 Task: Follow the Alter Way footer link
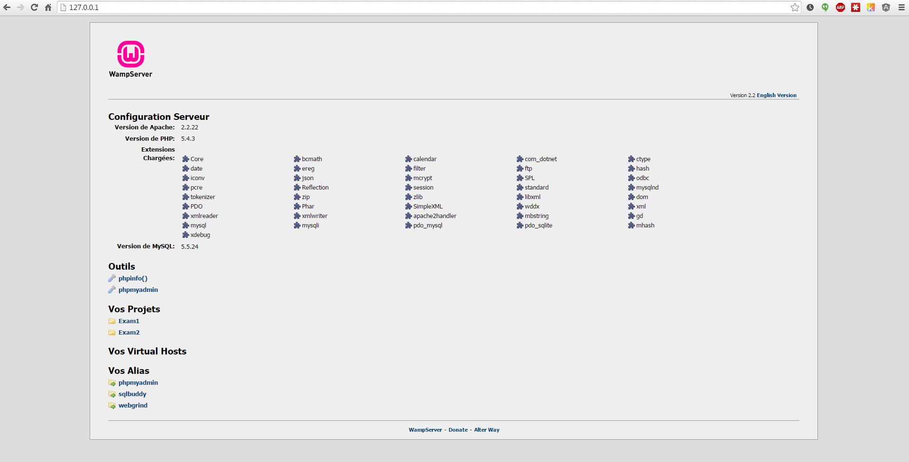487,430
